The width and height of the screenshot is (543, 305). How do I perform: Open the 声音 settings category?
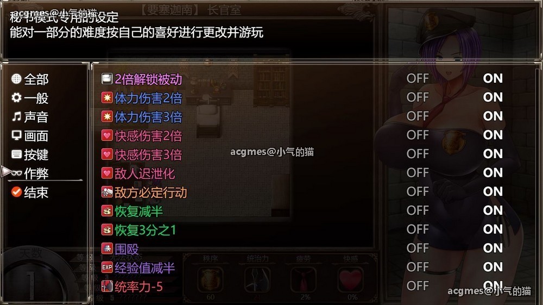(x=36, y=117)
